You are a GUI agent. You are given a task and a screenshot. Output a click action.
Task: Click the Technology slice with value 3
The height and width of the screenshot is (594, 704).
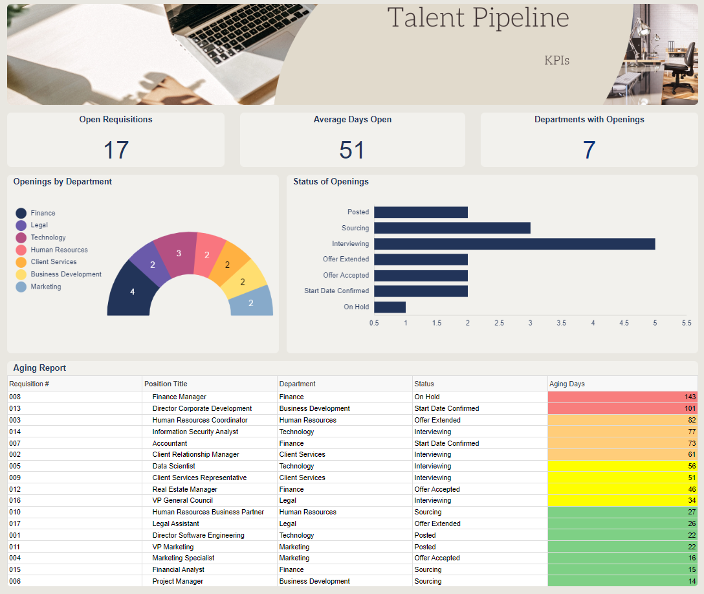click(x=177, y=254)
